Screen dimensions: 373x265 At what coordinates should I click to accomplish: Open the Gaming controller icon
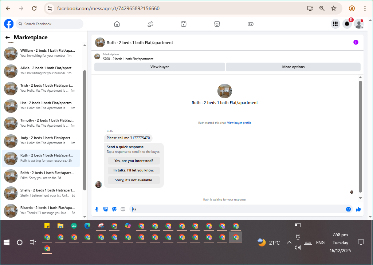pos(251,24)
